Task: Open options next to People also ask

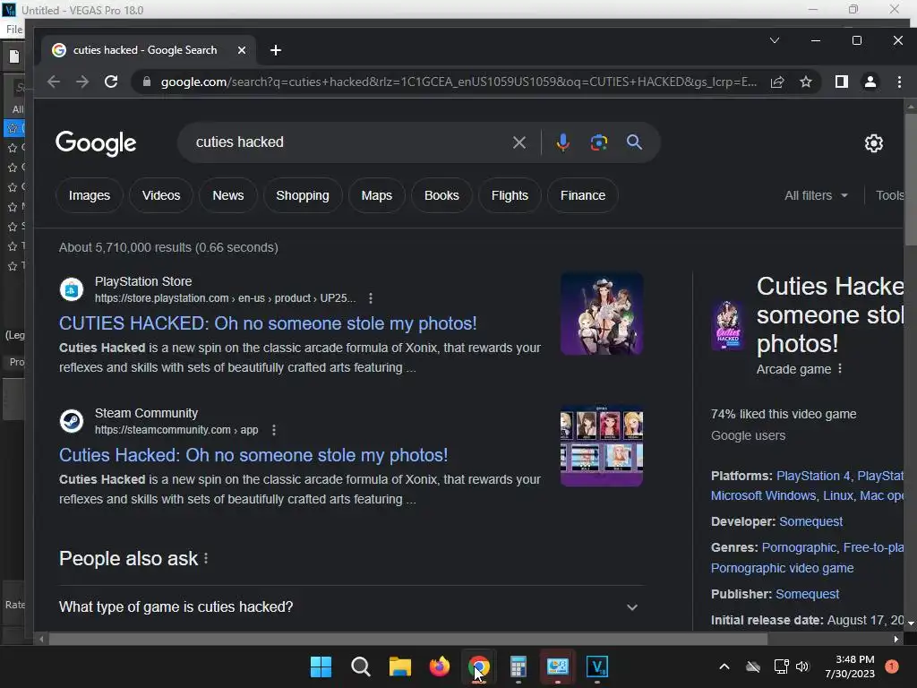Action: pos(206,559)
